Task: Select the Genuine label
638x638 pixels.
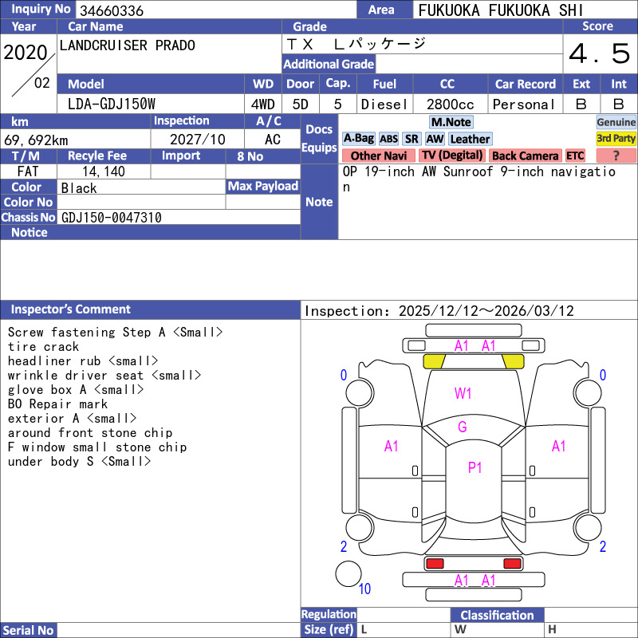Action: (616, 122)
